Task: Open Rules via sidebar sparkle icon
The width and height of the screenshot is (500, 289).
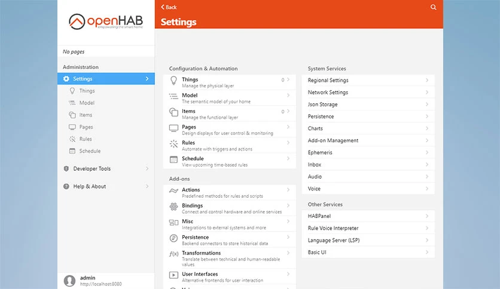Action: coord(72,139)
